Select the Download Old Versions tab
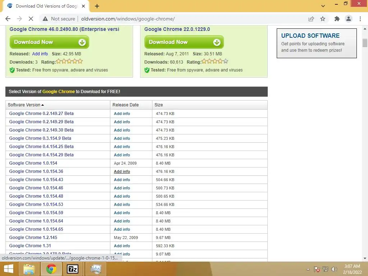368x276 pixels. click(x=46, y=6)
